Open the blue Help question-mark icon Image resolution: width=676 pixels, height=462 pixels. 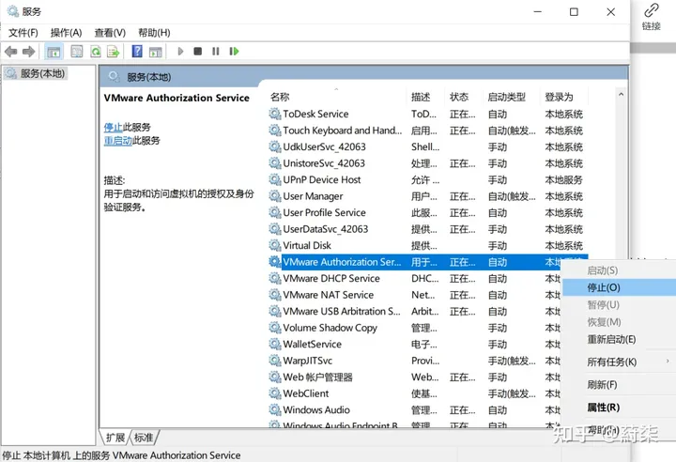[x=137, y=52]
